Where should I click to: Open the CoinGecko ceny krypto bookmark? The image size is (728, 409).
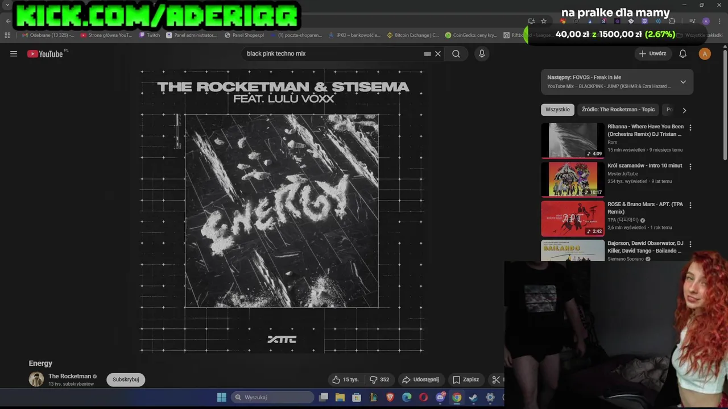(471, 35)
